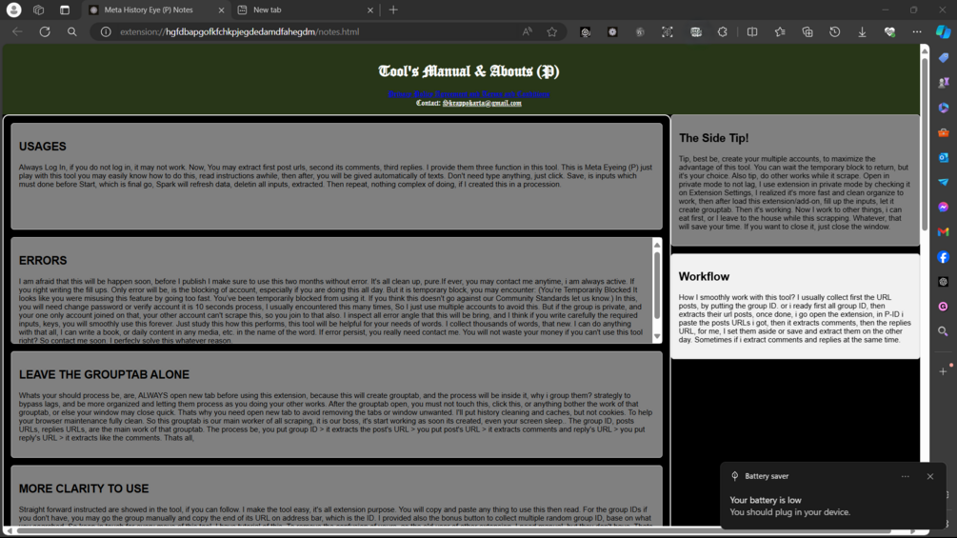The image size is (957, 538).
Task: Click the ERRORS heading
Action: point(43,261)
